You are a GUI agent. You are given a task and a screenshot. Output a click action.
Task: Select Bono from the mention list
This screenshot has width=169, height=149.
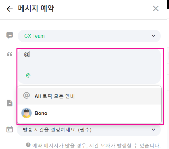point(89,113)
